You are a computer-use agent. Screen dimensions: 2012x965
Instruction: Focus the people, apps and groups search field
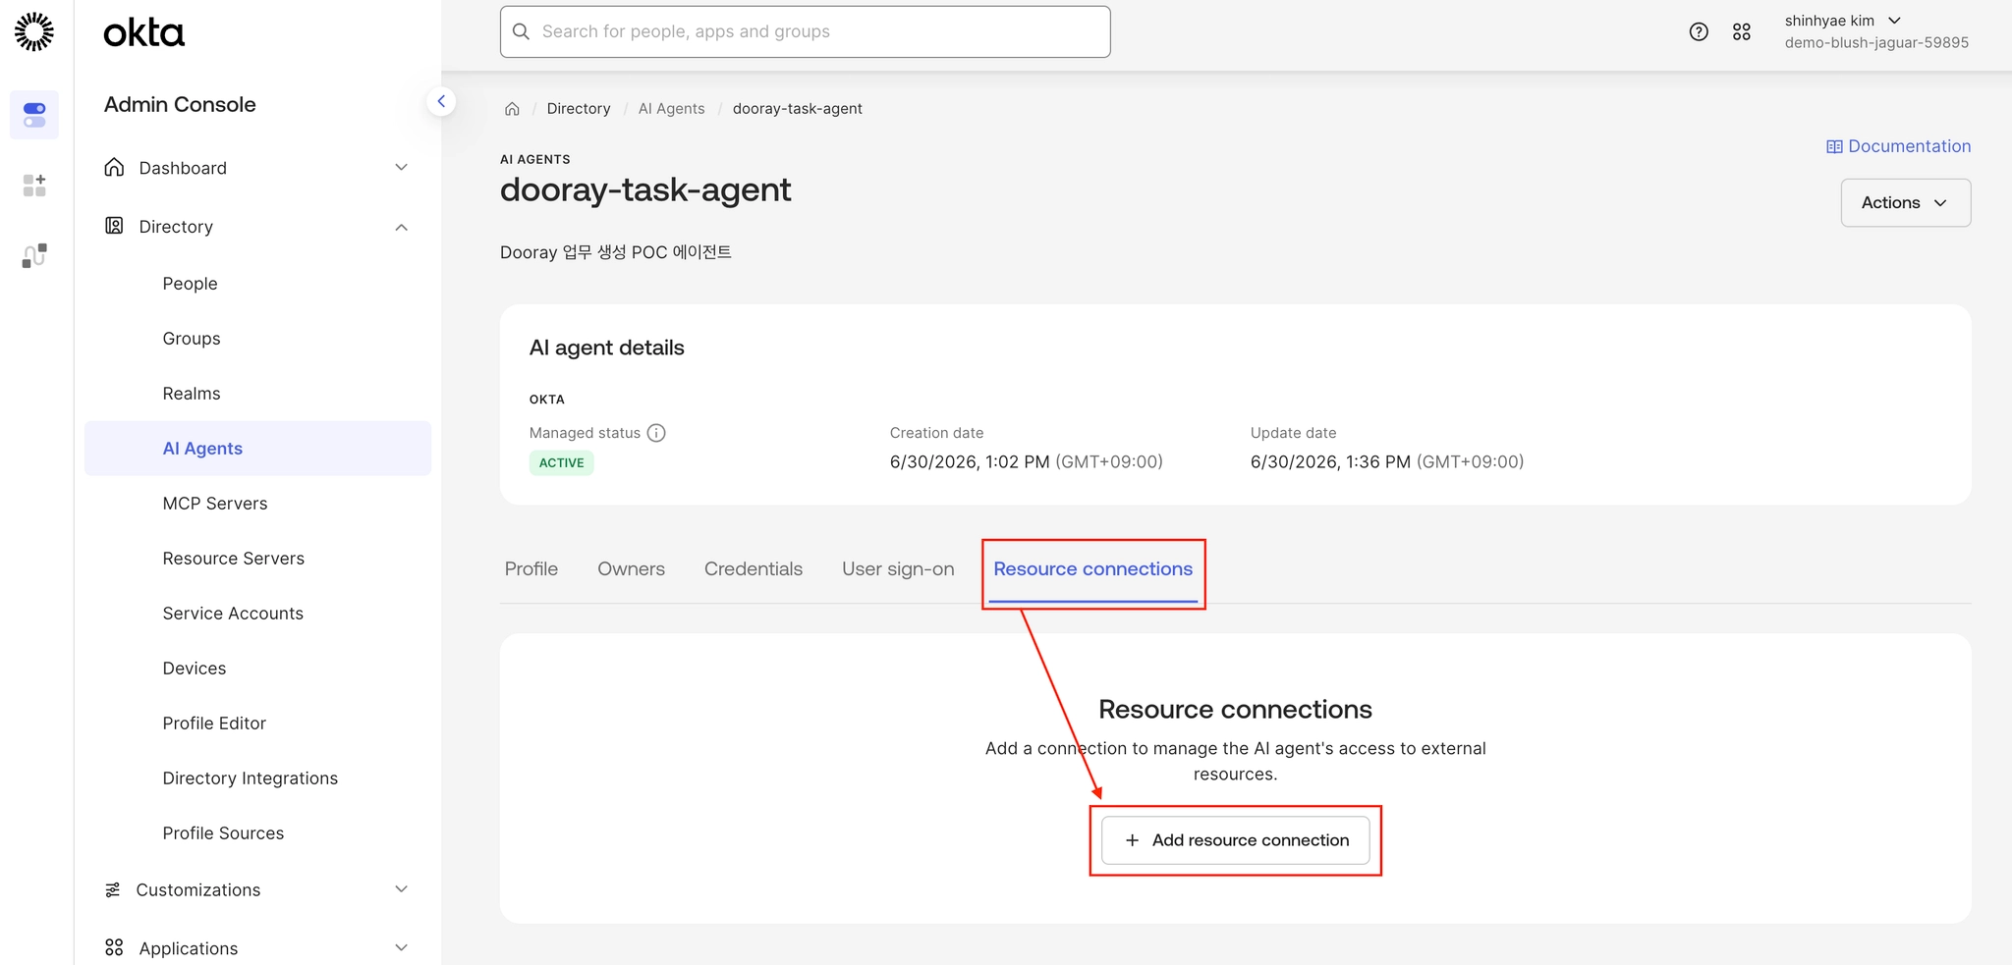[x=805, y=31]
